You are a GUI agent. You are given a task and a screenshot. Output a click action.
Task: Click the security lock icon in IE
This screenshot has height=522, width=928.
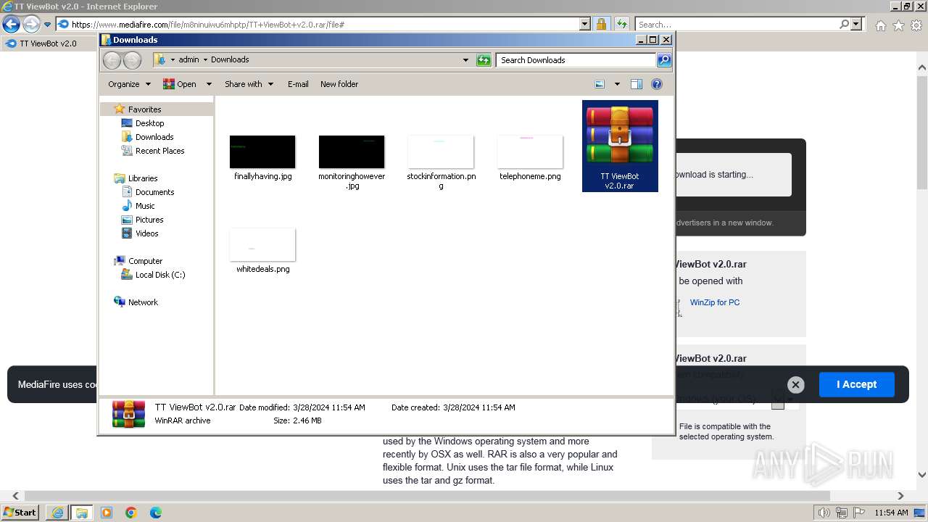coord(601,25)
